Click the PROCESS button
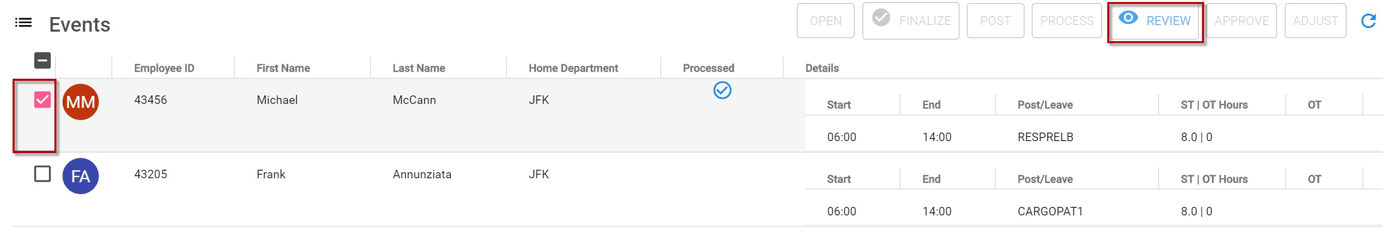1388x234 pixels. (1066, 21)
